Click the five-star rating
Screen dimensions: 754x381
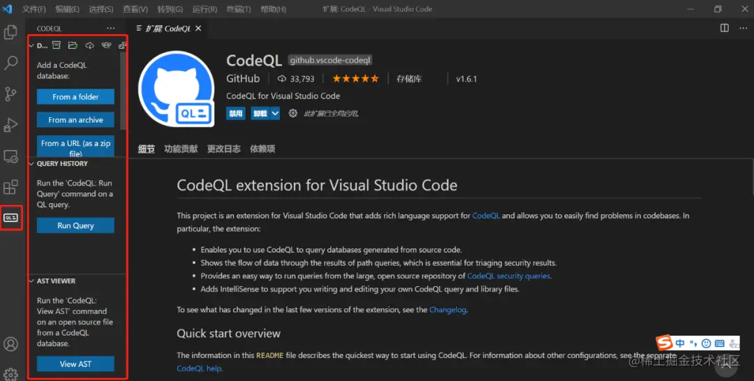click(355, 79)
